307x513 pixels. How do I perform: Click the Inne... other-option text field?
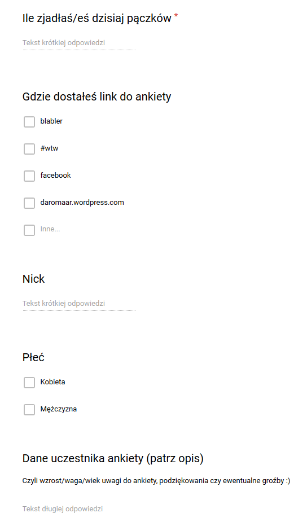[x=50, y=229]
